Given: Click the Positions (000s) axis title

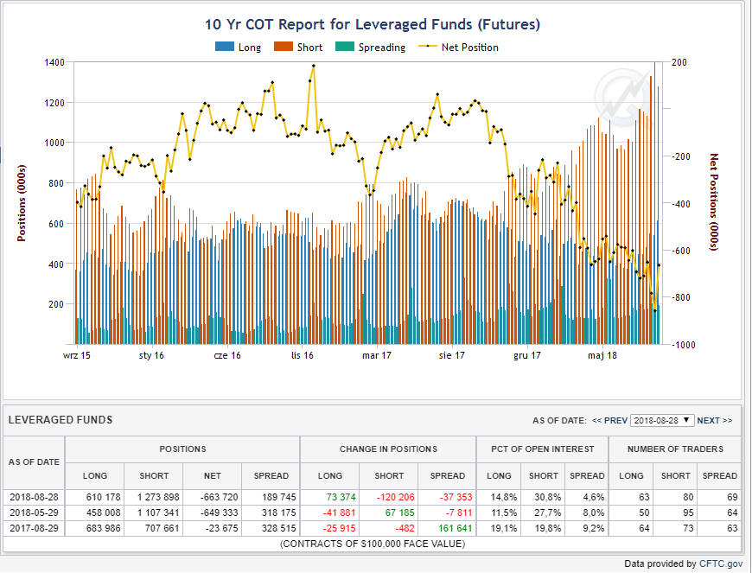Looking at the screenshot, I should (x=21, y=203).
